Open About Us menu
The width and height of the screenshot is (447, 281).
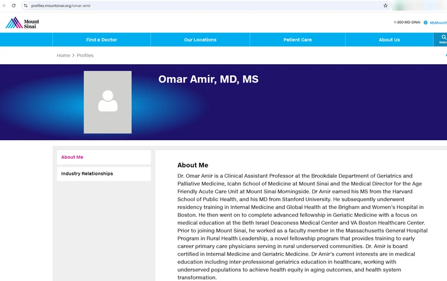point(389,40)
